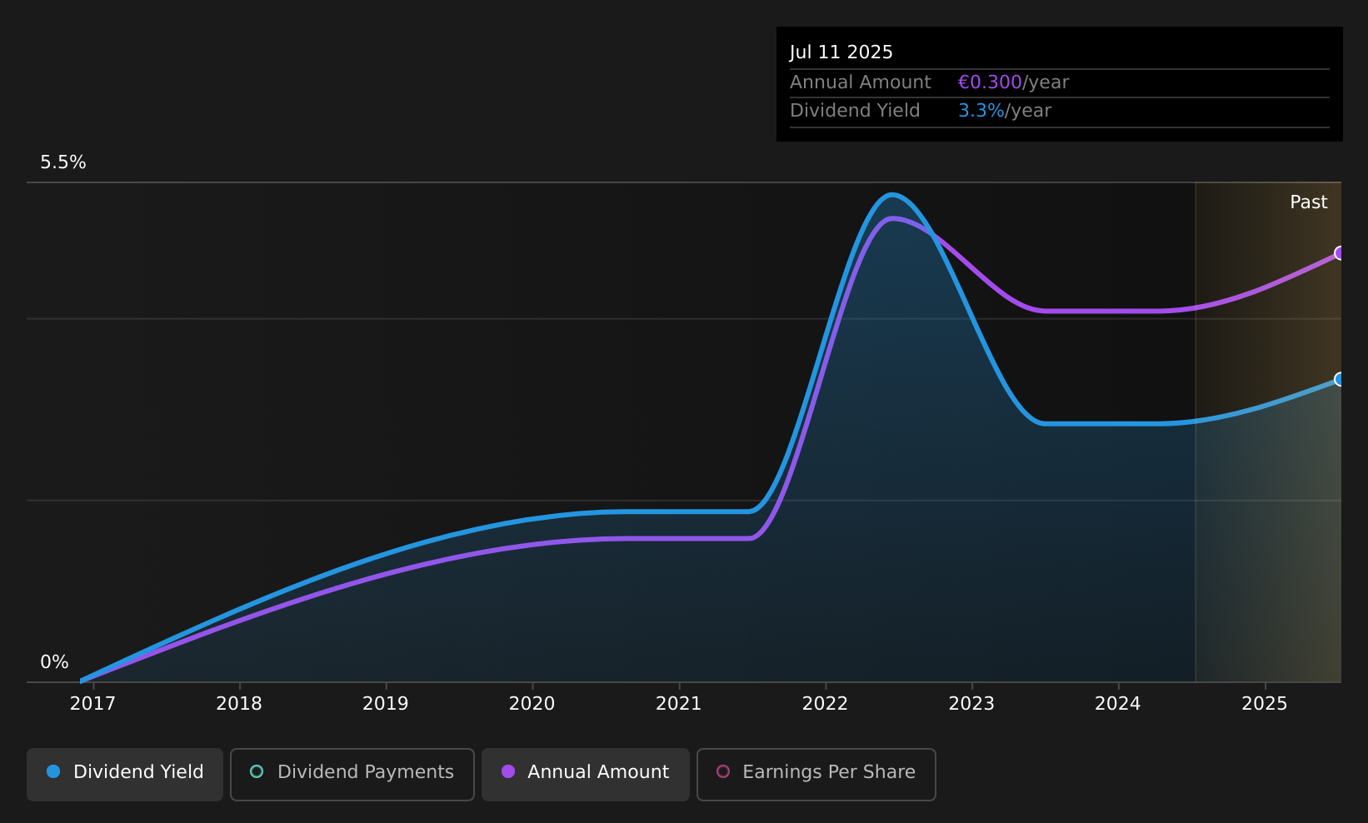Click the blue Dividend Yield legend dot

(x=53, y=771)
